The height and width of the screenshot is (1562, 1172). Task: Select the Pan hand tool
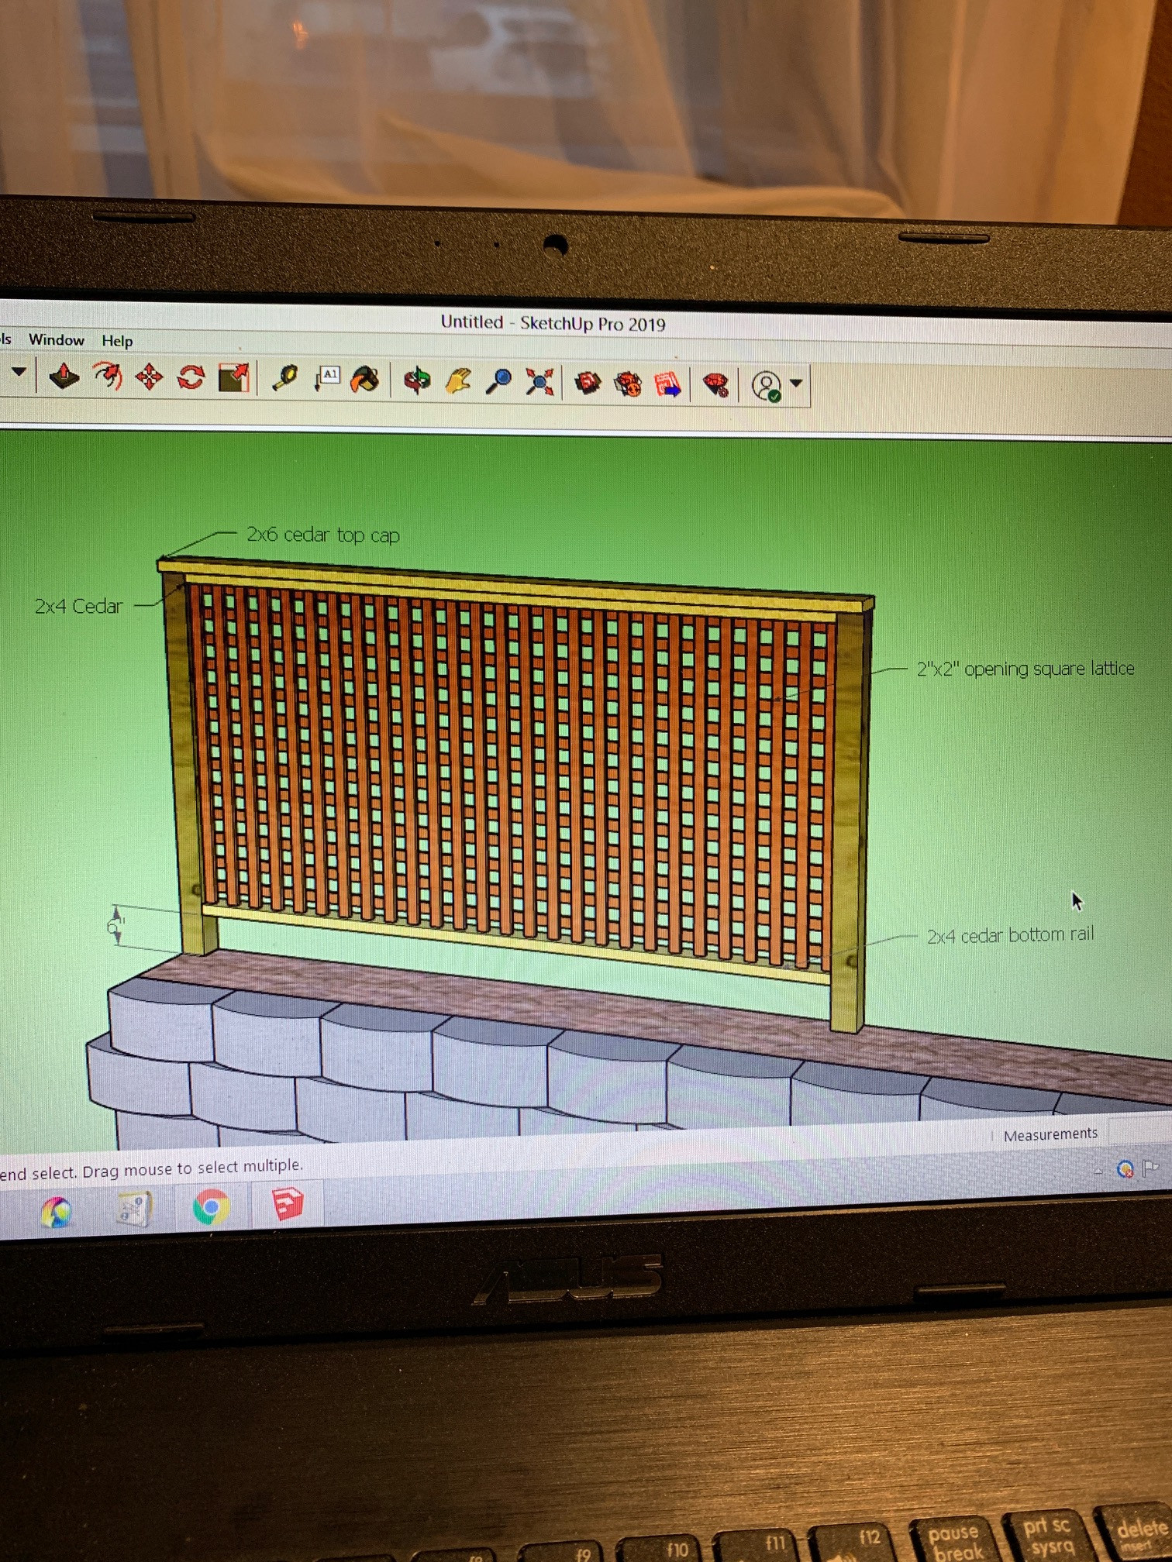458,381
